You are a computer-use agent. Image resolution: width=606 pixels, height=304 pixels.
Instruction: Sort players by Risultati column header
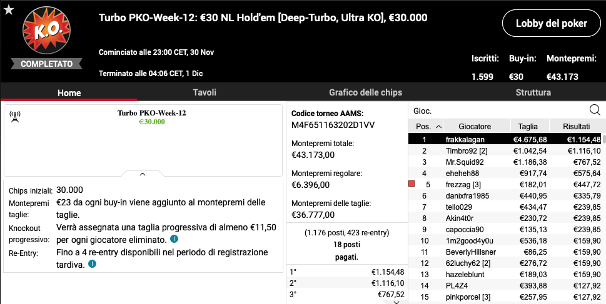click(x=576, y=126)
